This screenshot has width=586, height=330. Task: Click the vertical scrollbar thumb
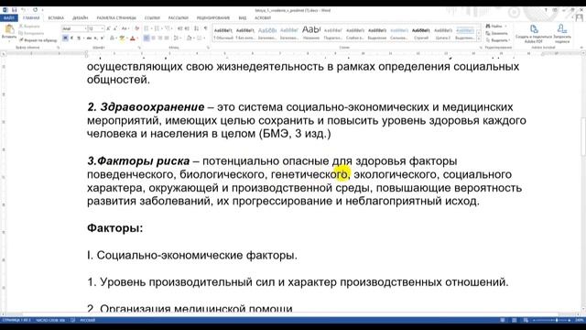point(583,137)
